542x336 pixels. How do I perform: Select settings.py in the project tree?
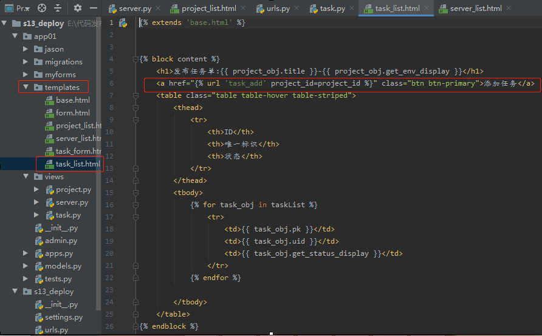pyautogui.click(x=65, y=317)
